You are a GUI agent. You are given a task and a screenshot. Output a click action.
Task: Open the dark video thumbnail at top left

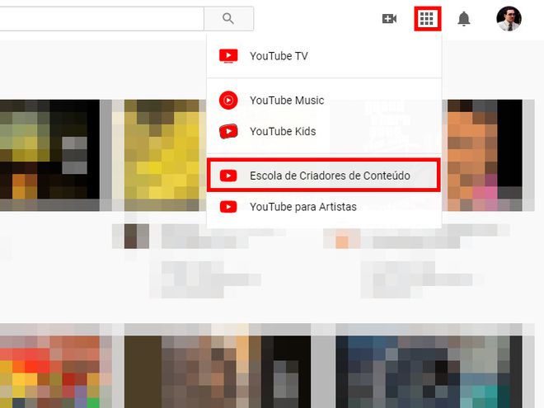pos(49,155)
